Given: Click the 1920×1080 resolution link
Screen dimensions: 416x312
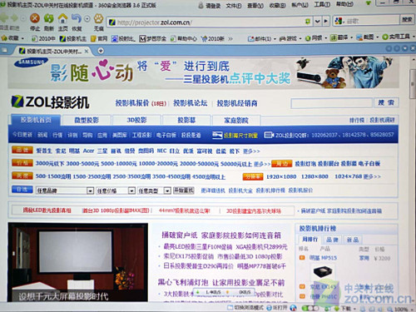Looking at the screenshot, I should pyautogui.click(x=281, y=176).
